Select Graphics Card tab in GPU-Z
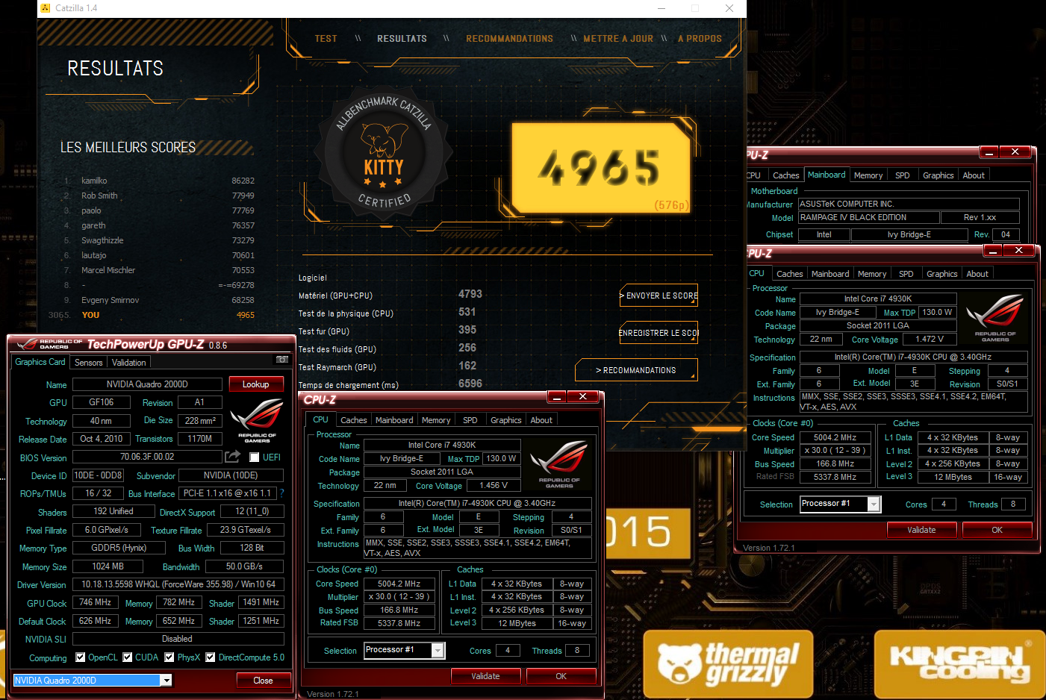This screenshot has width=1046, height=700. (40, 362)
